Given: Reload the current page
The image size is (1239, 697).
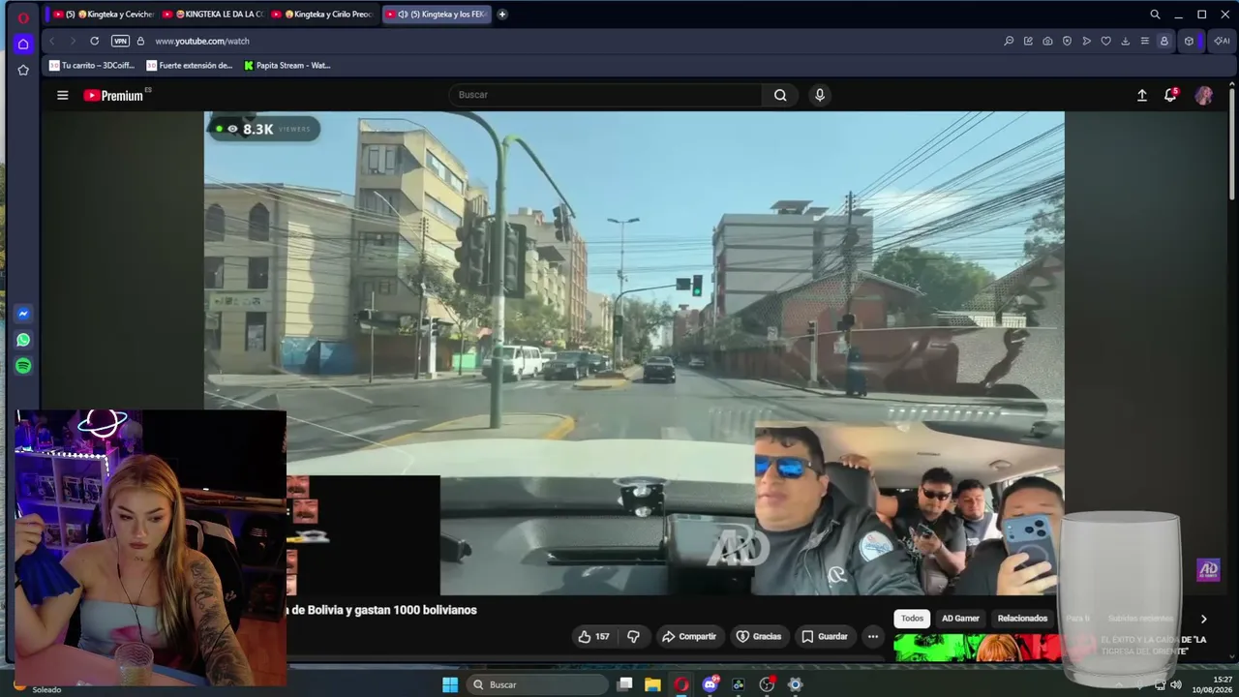Looking at the screenshot, I should pos(94,41).
